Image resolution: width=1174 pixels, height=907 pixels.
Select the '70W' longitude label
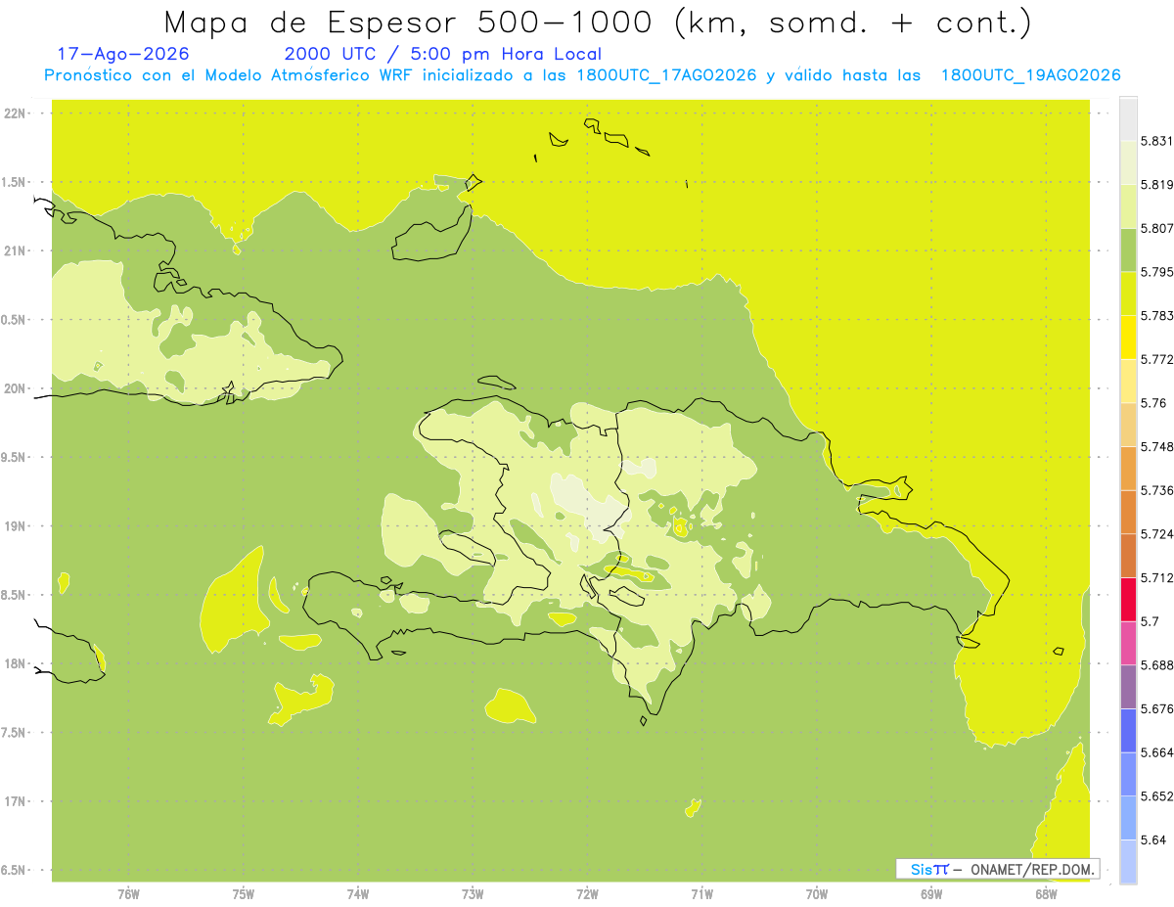point(816,894)
